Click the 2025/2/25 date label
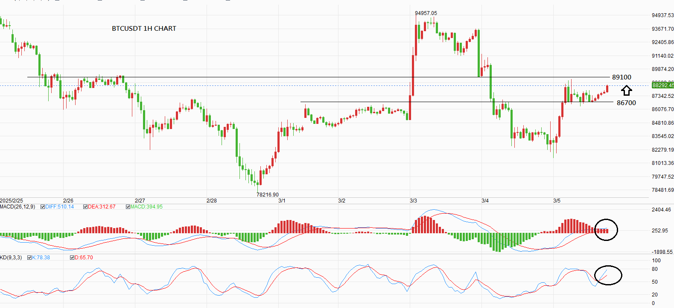 [x=12, y=201]
